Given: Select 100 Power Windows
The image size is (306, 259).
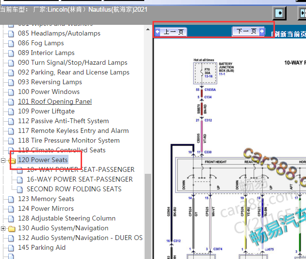Looking at the screenshot, I should 49,92.
